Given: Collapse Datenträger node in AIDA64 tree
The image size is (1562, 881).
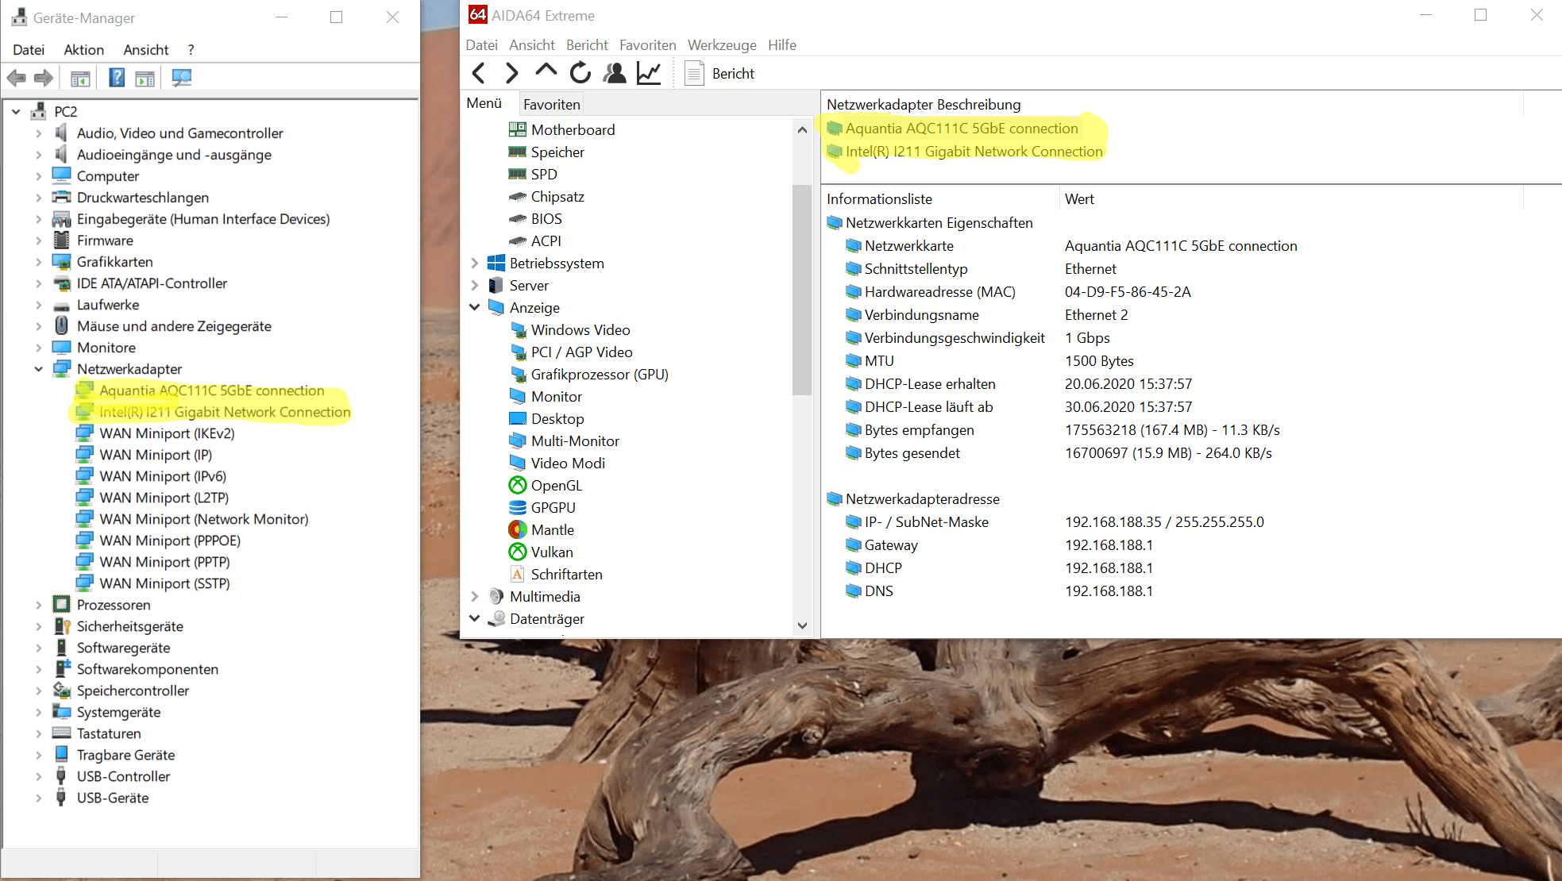Looking at the screenshot, I should 475,618.
